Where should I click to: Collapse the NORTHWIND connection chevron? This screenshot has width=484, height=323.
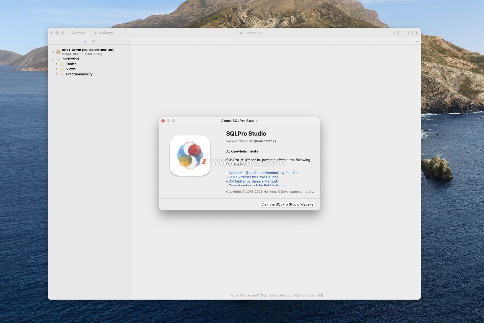[53, 52]
